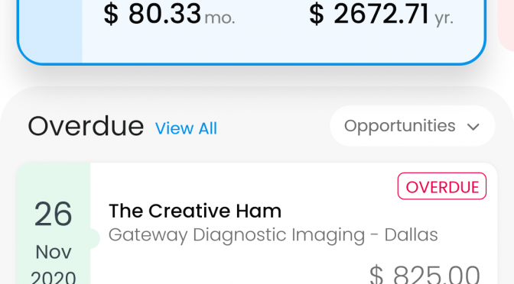Screen dimensions: 514x284
Task: Click the 2020 year label
Action: [x=54, y=277]
